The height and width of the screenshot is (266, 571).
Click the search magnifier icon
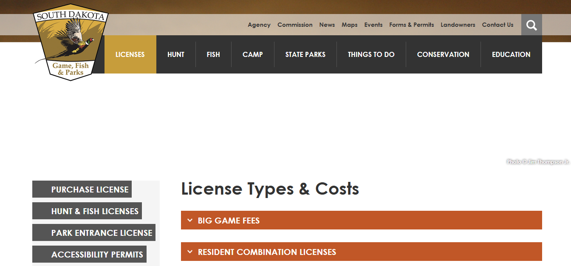pyautogui.click(x=531, y=25)
